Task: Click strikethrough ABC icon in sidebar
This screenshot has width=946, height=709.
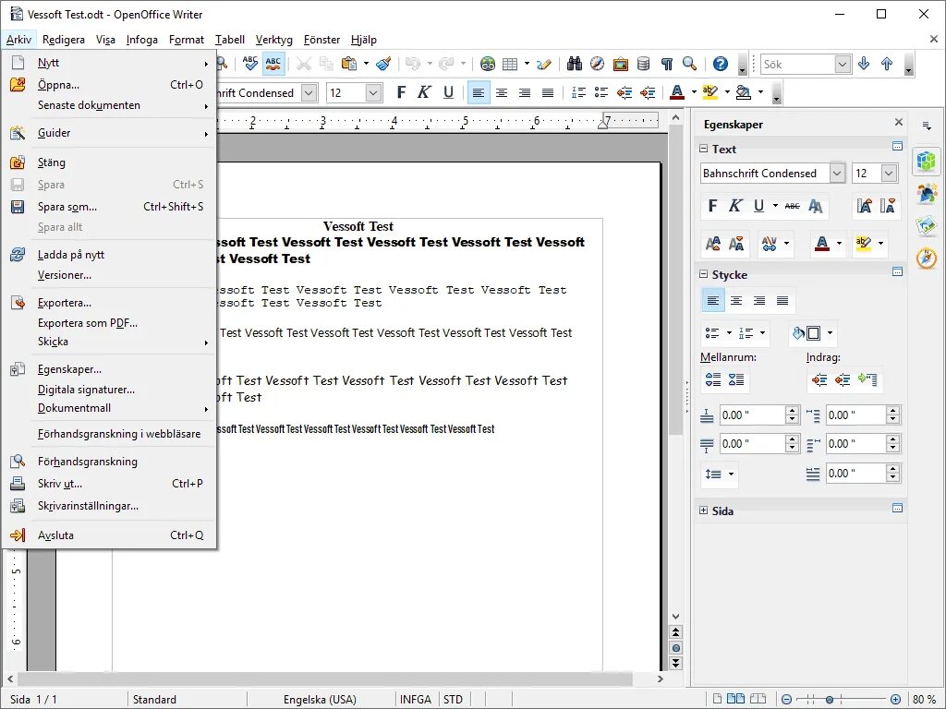Action: (792, 206)
